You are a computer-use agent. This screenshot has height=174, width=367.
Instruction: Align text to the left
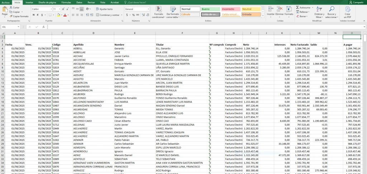tap(73, 15)
